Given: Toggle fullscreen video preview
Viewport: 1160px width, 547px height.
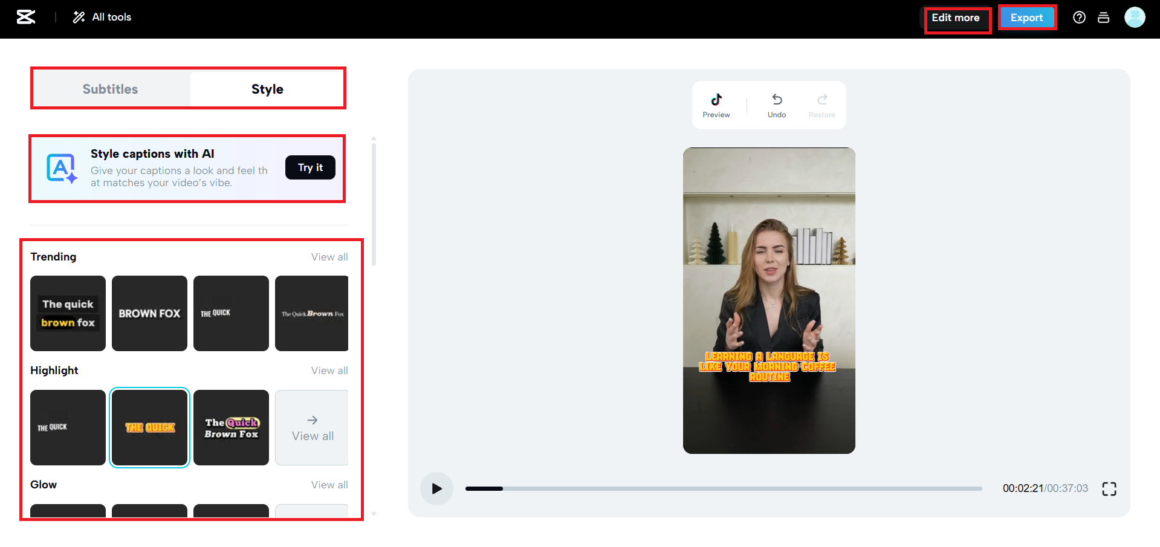Looking at the screenshot, I should [x=1109, y=488].
